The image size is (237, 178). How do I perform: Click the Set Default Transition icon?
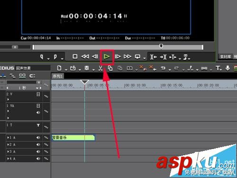(x=204, y=68)
